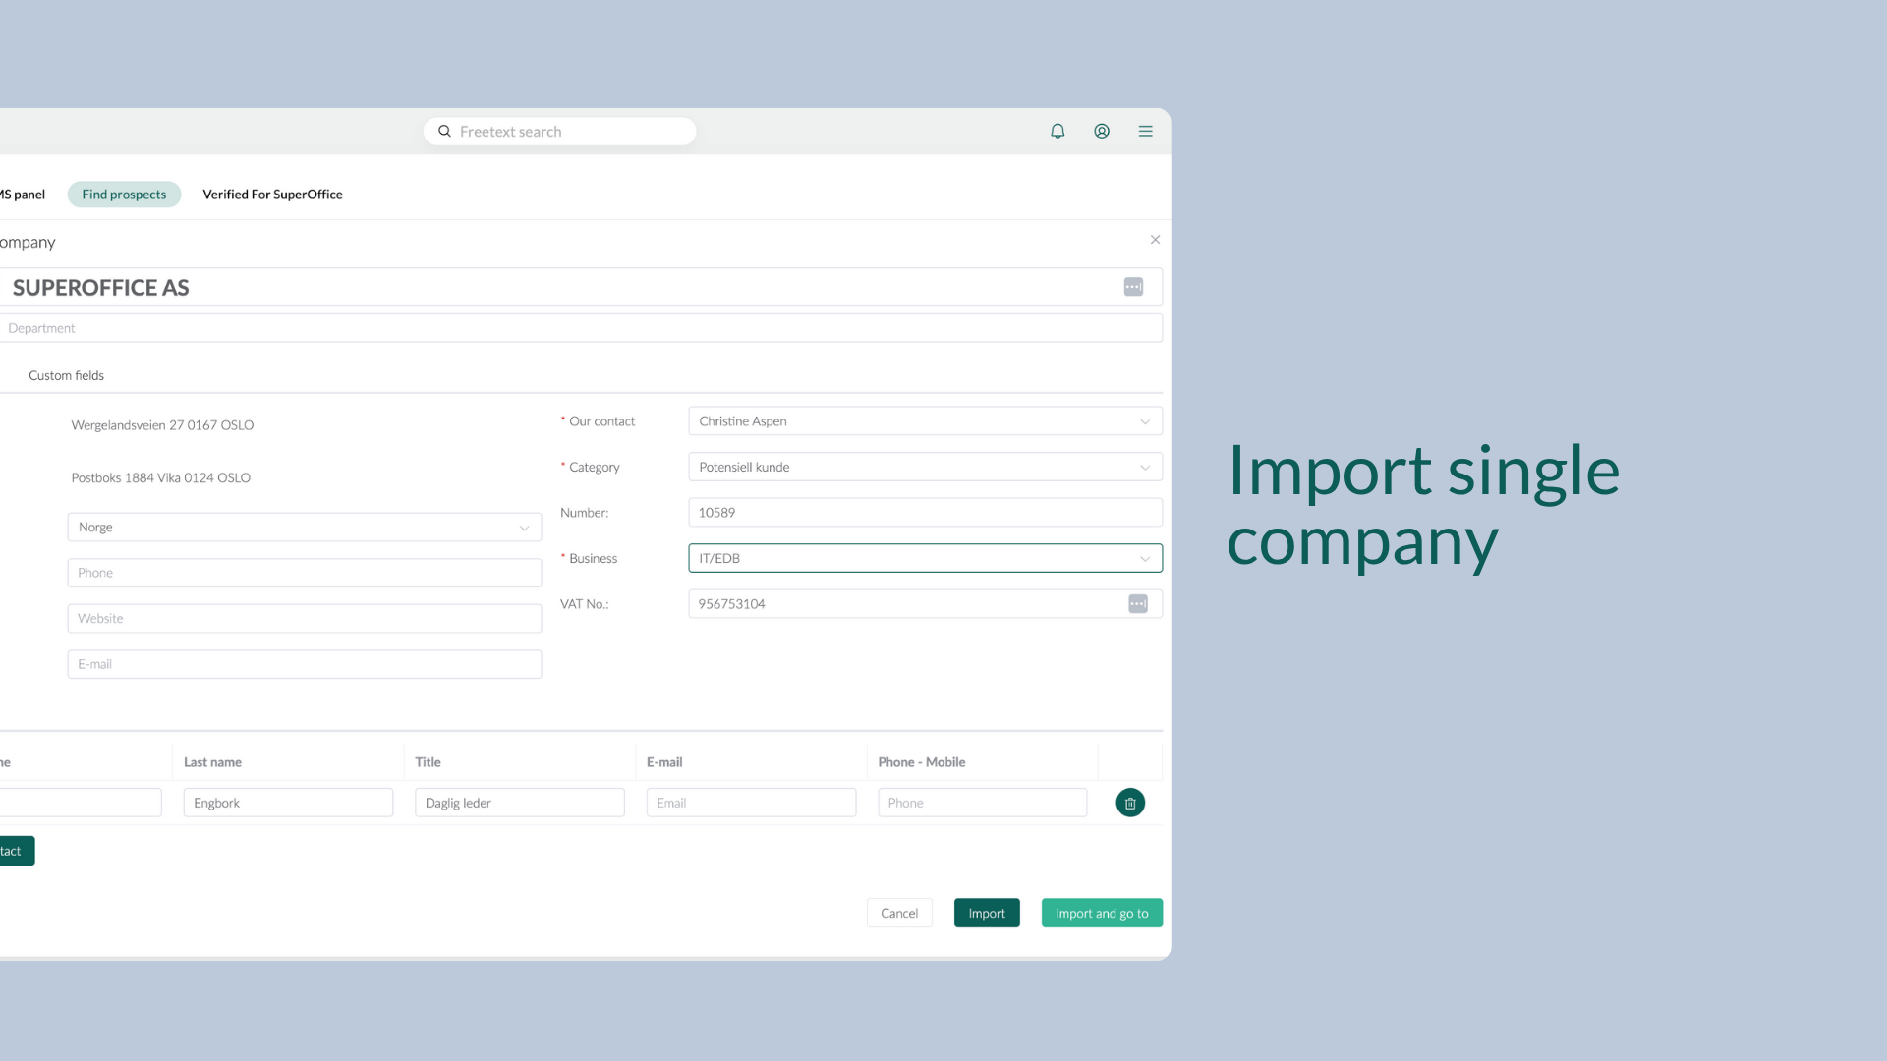Image resolution: width=1887 pixels, height=1061 pixels.
Task: Click the Last name column header
Action: [x=212, y=762]
